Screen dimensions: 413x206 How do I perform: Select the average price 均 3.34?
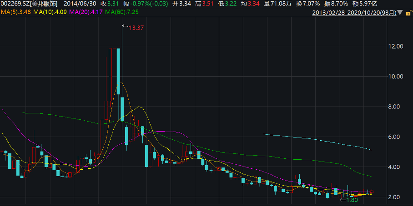point(250,4)
